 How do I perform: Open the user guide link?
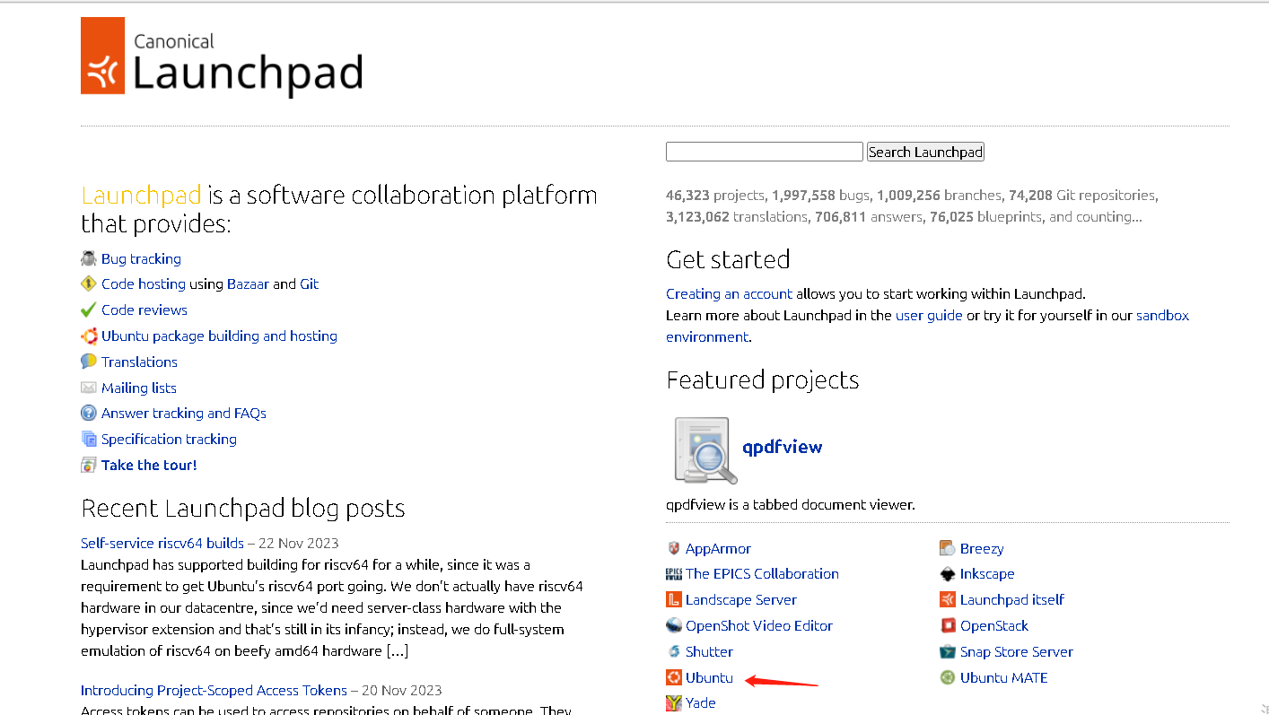[x=929, y=315]
